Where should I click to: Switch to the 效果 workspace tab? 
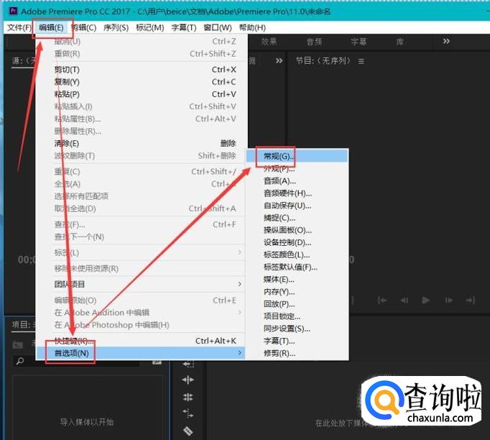tap(269, 42)
